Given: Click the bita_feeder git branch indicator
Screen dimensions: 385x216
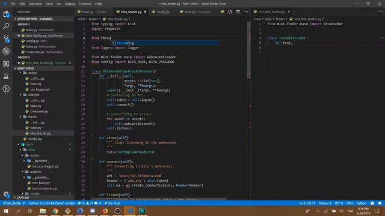Looking at the screenshot, I should pos(14,203).
